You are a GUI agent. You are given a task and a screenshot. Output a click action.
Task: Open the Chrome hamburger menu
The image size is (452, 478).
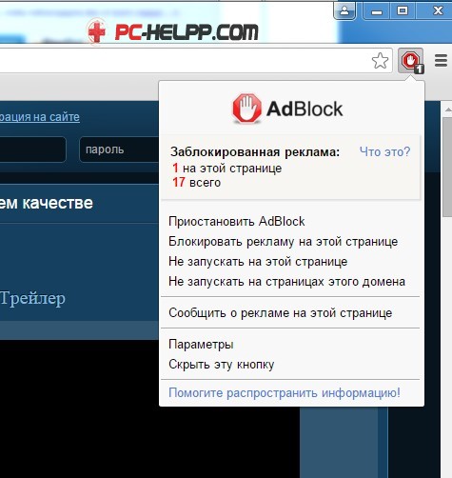[x=441, y=60]
